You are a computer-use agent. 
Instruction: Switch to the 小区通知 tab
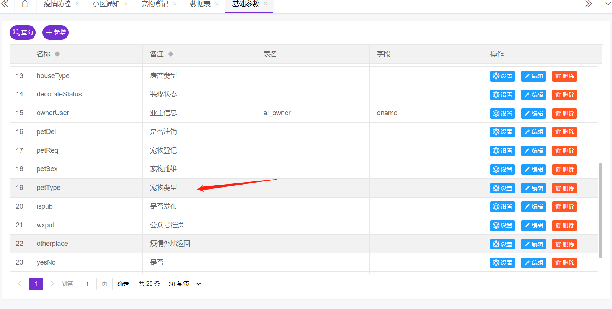106,4
